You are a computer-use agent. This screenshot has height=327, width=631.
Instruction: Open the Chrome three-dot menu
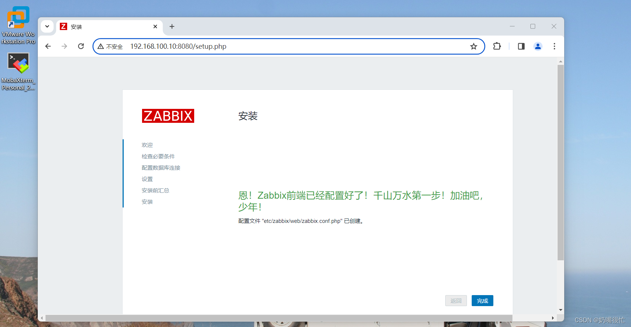coord(554,46)
